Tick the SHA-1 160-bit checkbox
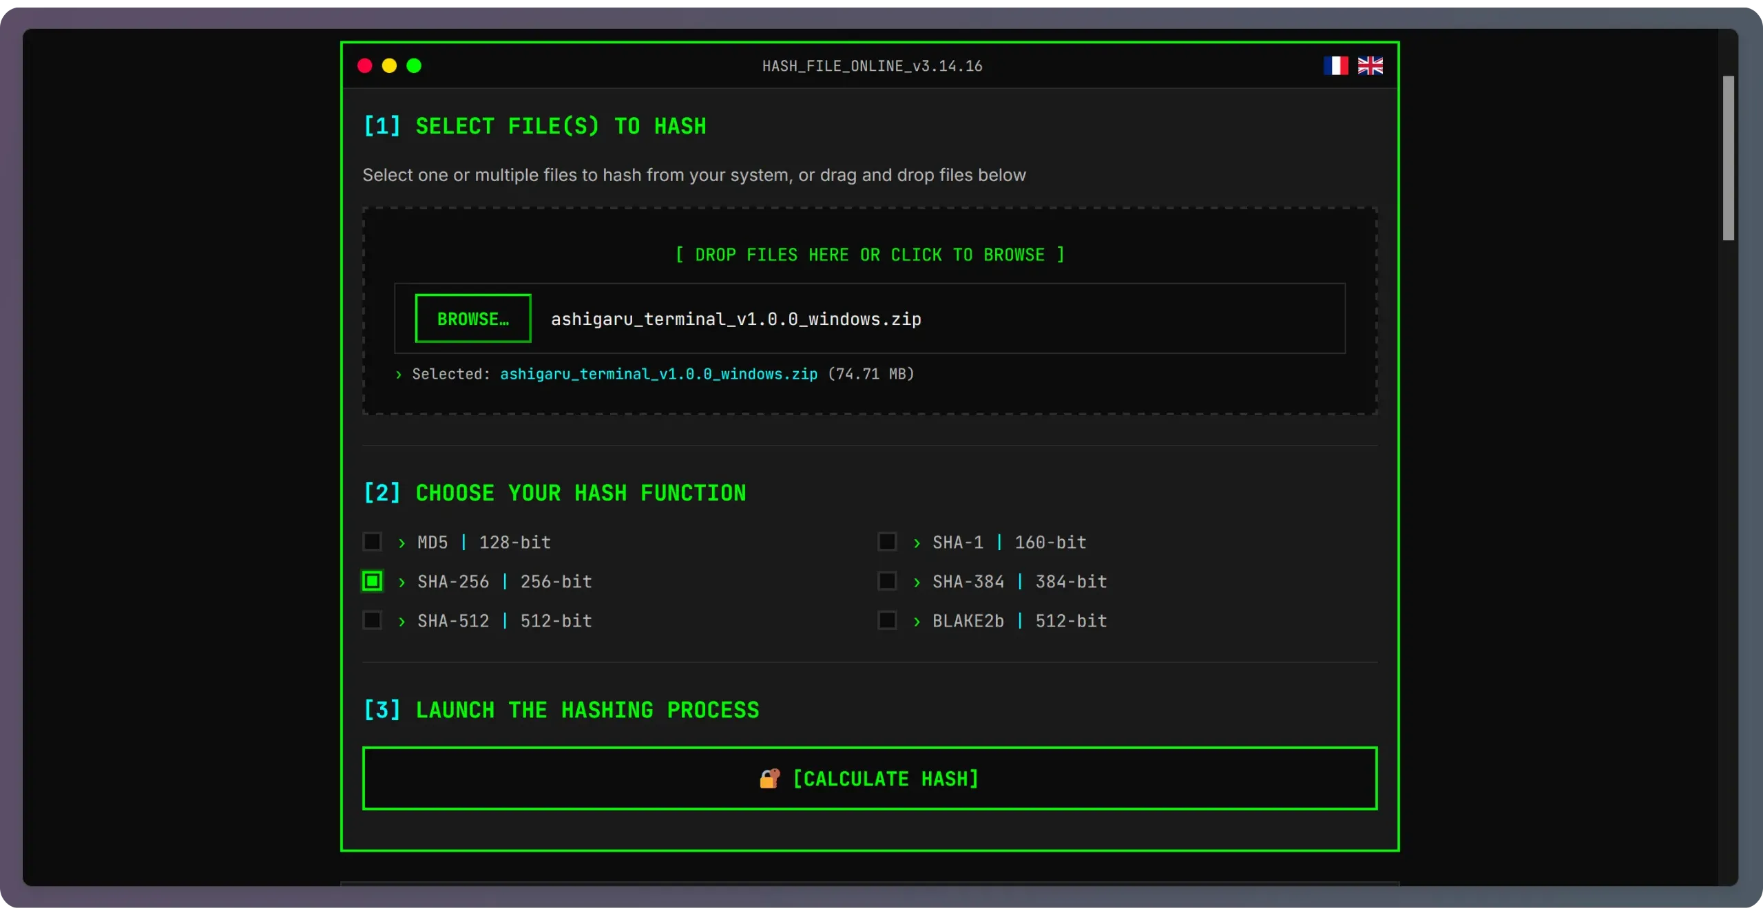Viewport: 1763px width, 915px height. tap(887, 542)
